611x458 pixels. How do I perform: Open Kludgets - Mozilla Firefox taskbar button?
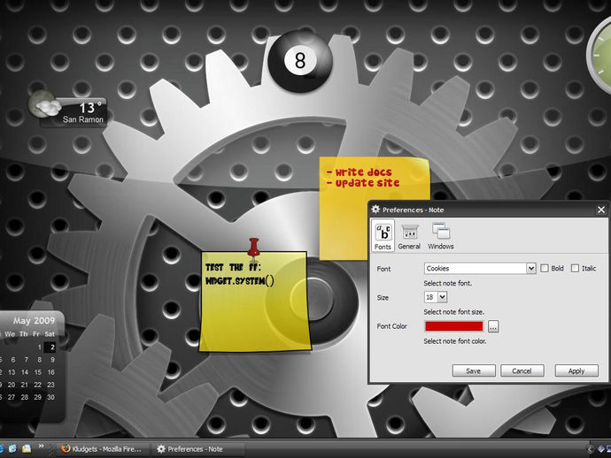point(102,449)
